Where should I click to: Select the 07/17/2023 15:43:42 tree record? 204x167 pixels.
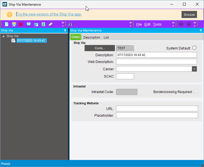point(32,40)
